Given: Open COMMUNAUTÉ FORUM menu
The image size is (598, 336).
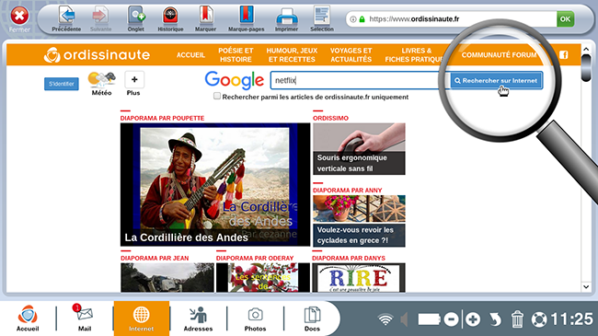Looking at the screenshot, I should pyautogui.click(x=499, y=55).
